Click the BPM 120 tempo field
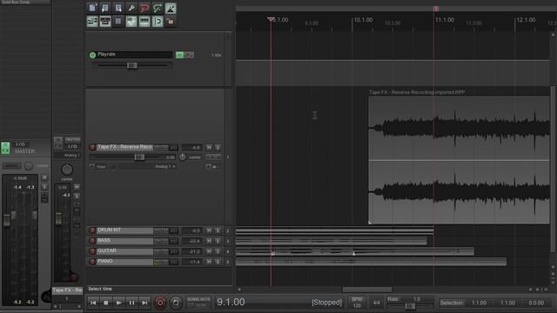The height and width of the screenshot is (313, 557). 357,303
